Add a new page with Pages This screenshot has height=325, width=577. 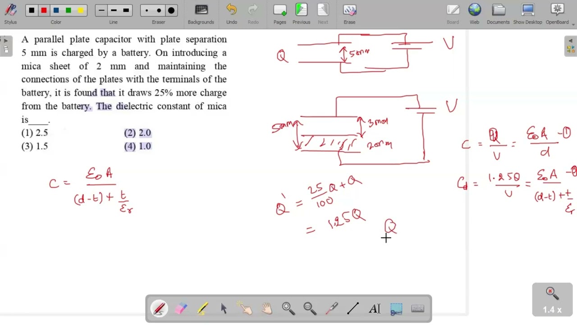[280, 14]
